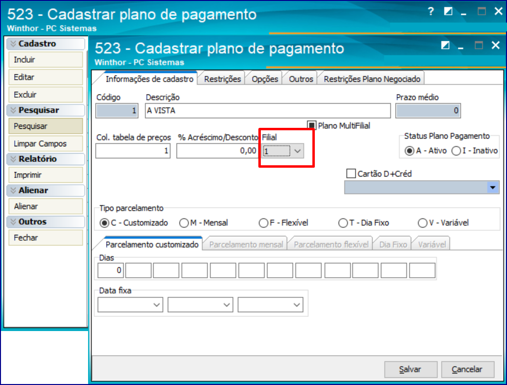Select Parcelamento customizado tab
507x385 pixels.
pyautogui.click(x=152, y=245)
